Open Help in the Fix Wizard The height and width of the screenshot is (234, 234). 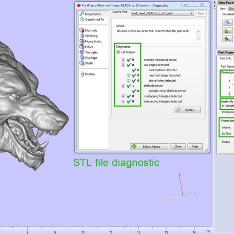click(x=195, y=146)
